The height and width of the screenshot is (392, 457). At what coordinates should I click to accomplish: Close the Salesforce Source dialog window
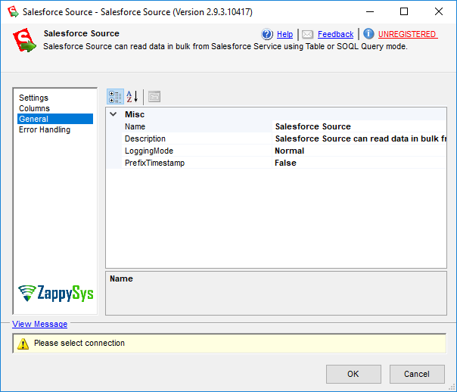(439, 11)
